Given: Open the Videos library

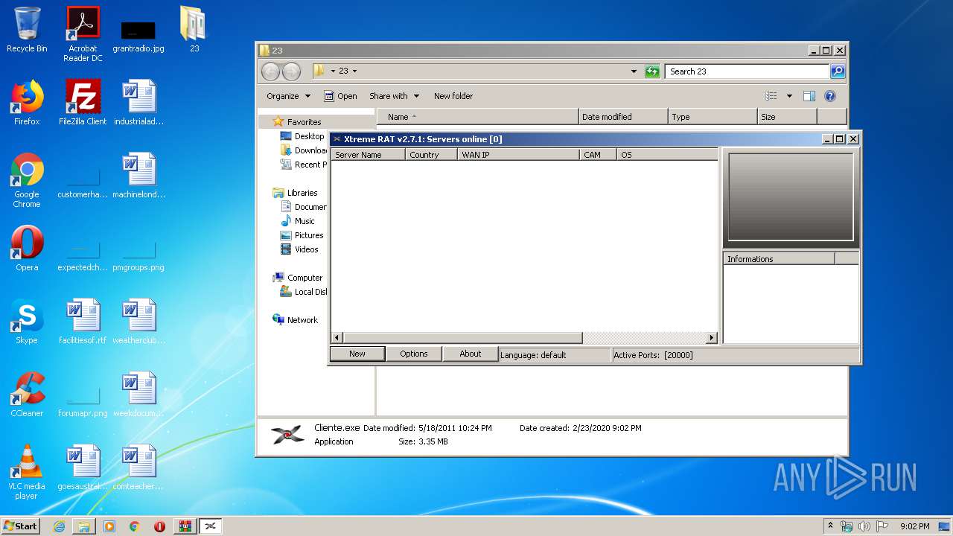Looking at the screenshot, I should (x=299, y=249).
